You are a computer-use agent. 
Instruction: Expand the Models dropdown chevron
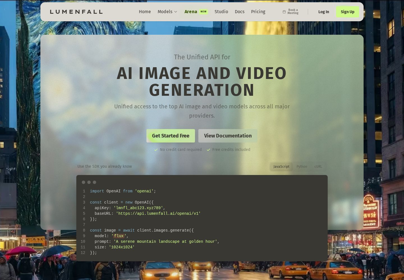point(176,12)
